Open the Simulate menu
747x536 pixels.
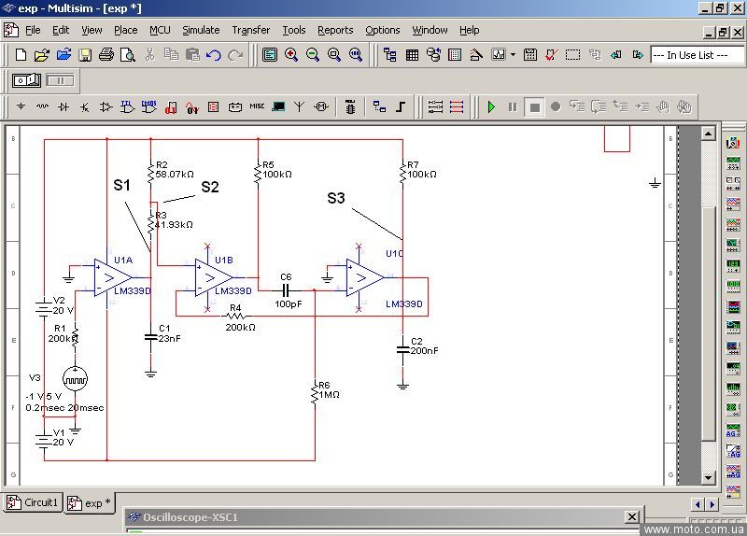(x=201, y=30)
